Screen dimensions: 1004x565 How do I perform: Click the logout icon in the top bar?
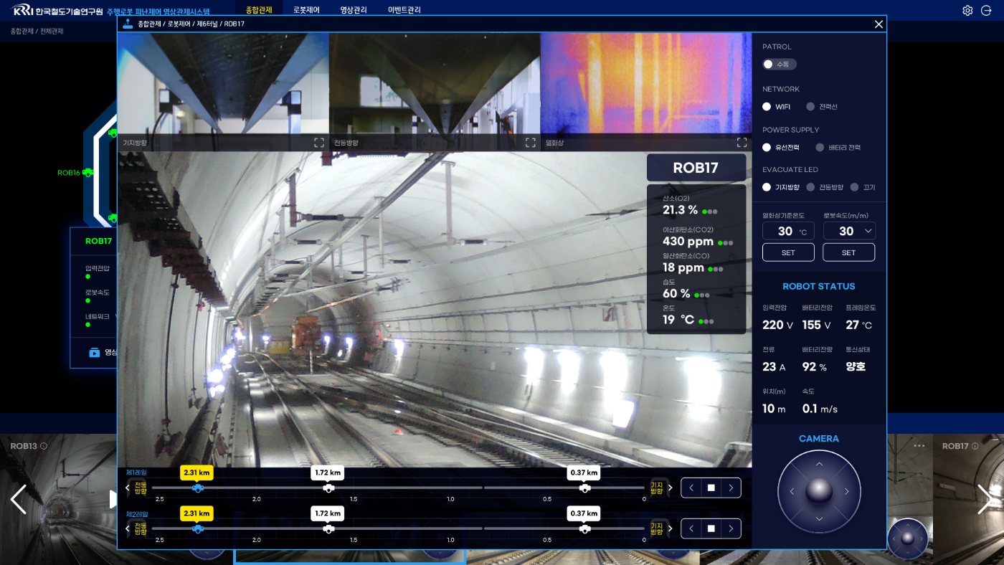click(x=986, y=10)
